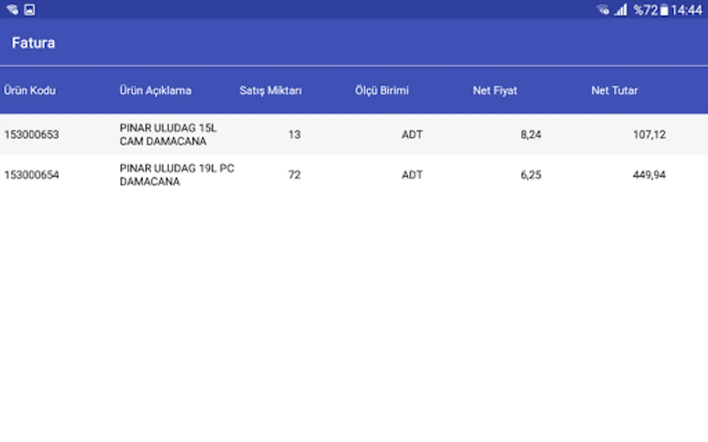Open PINAR ULUDAG 15L CAM DAMACANA row
Viewport: 708px width, 442px height.
coord(354,135)
